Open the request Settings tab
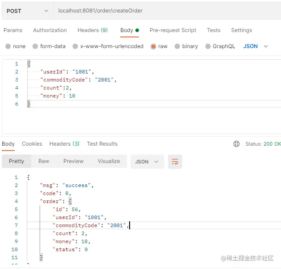Screen dimensions: 281x269 click(x=241, y=30)
